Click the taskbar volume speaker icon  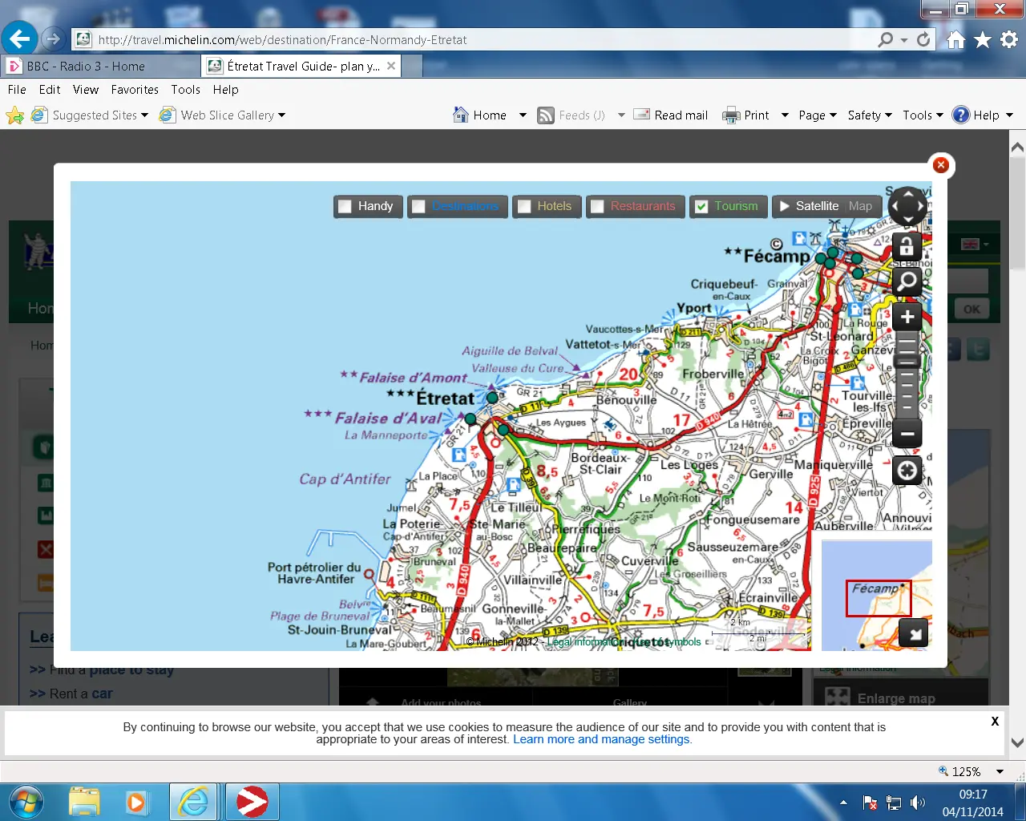pyautogui.click(x=918, y=803)
